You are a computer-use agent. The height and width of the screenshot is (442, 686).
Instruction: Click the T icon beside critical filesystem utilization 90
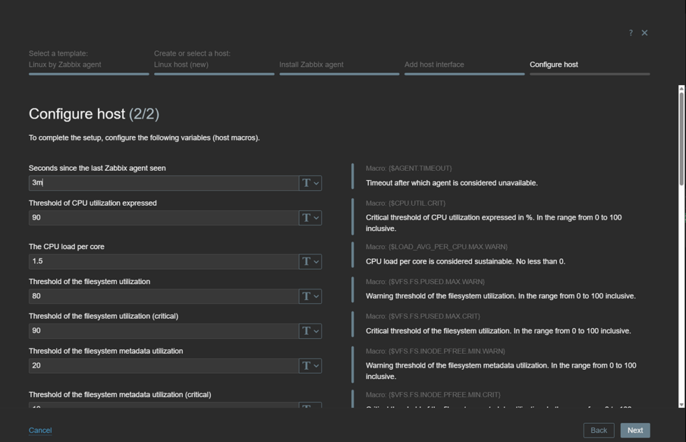coord(306,331)
